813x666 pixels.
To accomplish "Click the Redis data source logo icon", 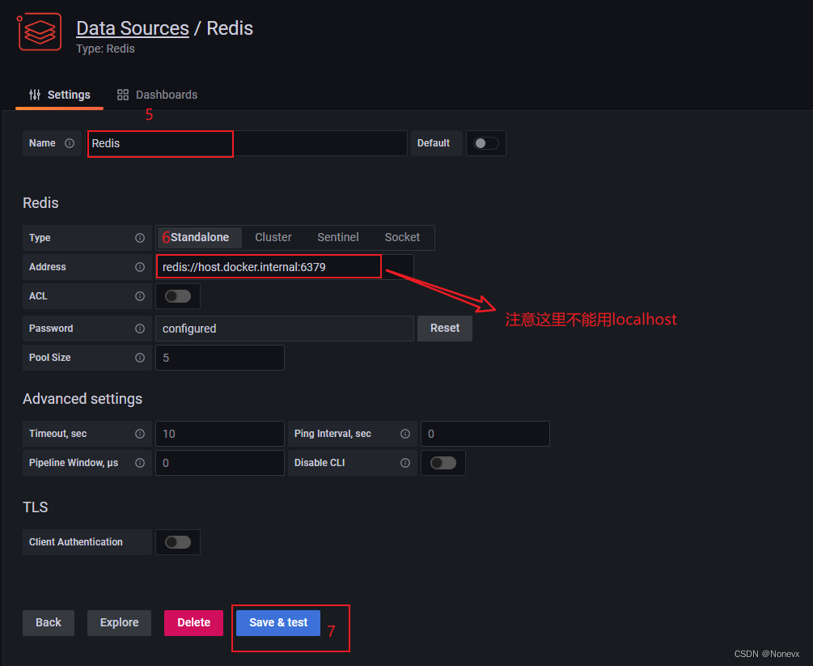I will (38, 32).
